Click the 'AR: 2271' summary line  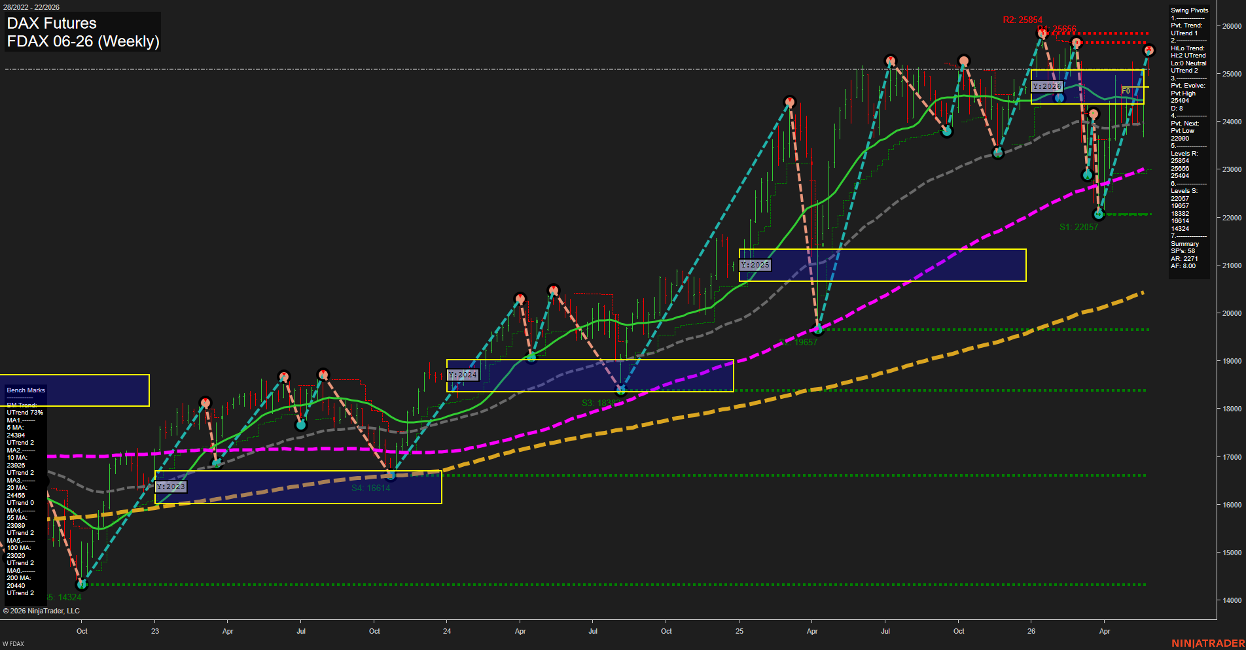click(x=1184, y=259)
